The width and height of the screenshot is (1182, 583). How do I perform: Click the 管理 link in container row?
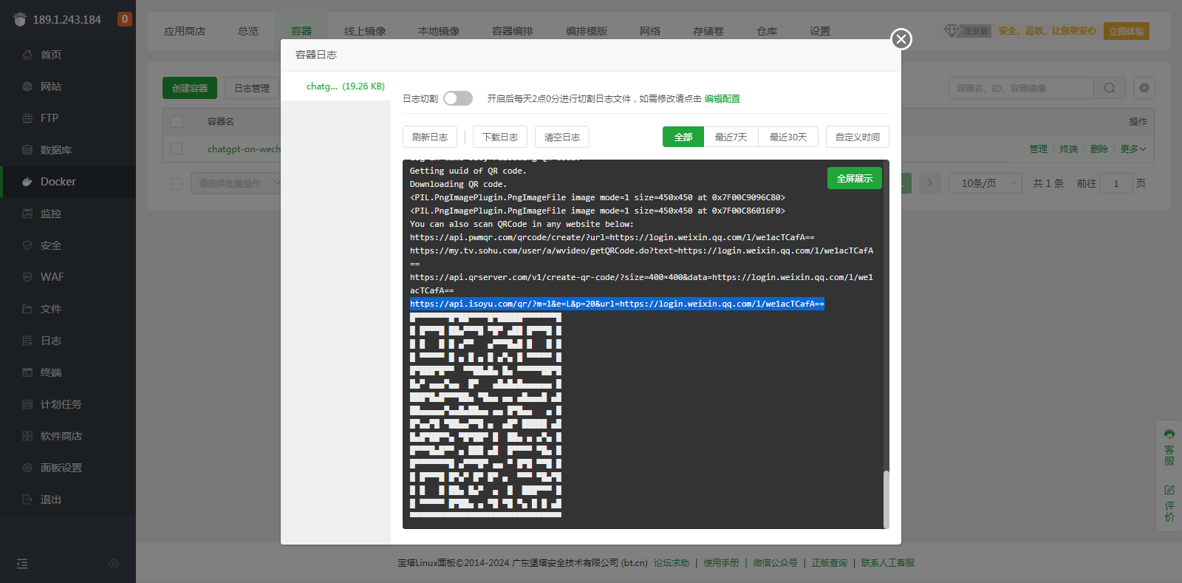[1039, 149]
